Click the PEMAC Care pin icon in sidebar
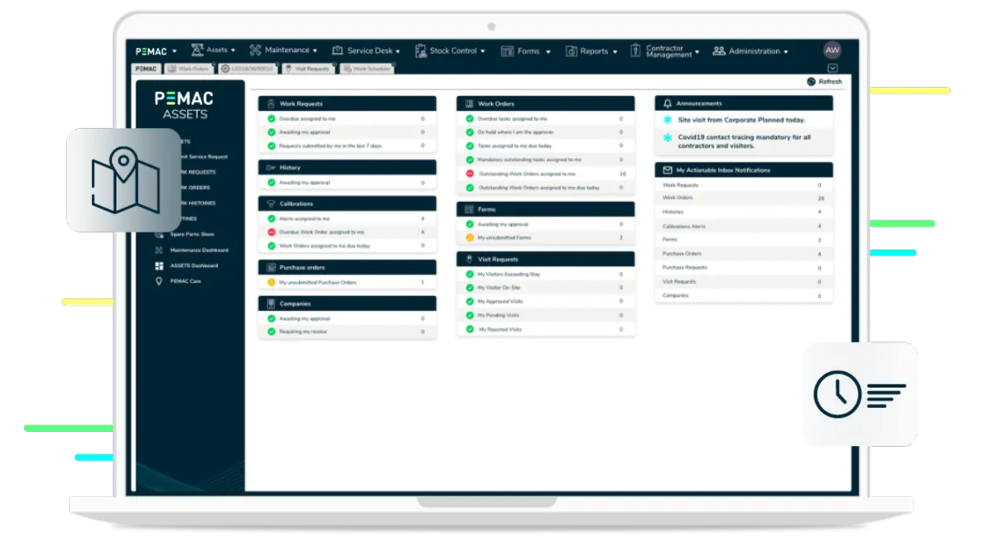 [159, 281]
